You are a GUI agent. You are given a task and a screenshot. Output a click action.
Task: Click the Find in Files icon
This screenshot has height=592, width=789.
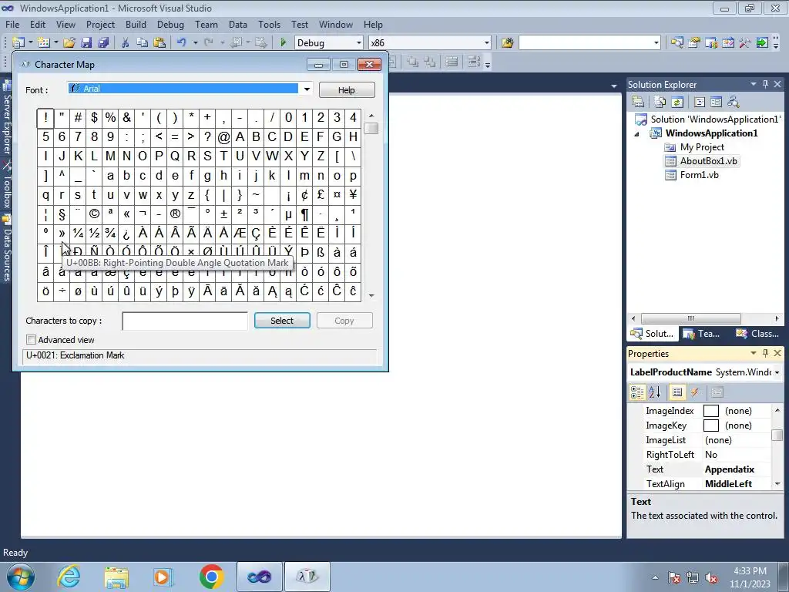pos(507,43)
